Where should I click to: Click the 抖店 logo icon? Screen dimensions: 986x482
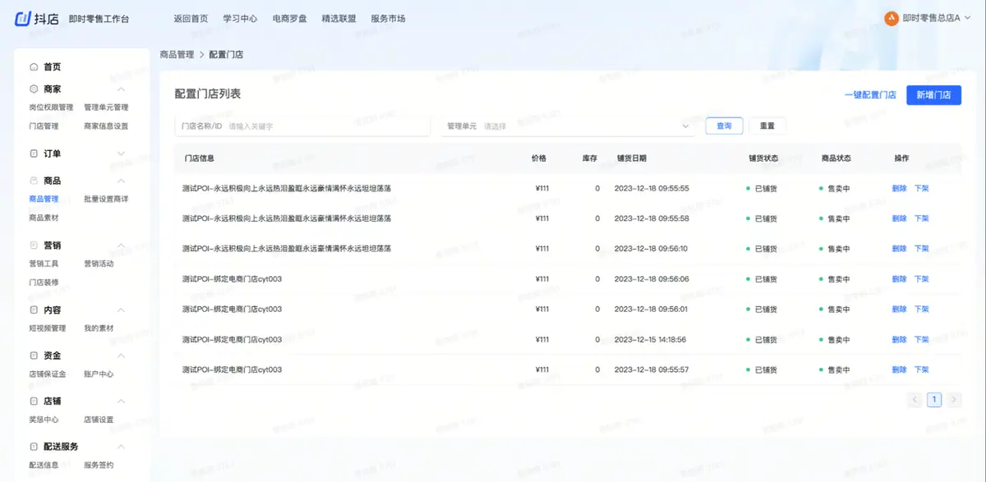coord(24,18)
